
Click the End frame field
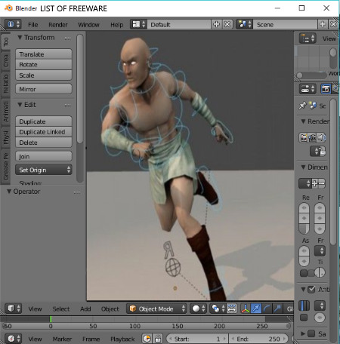click(x=258, y=339)
